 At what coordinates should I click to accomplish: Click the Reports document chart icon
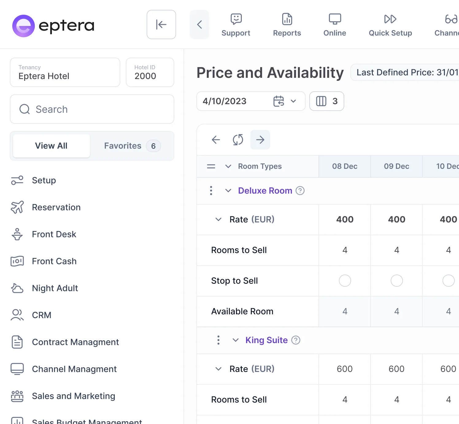pyautogui.click(x=287, y=19)
